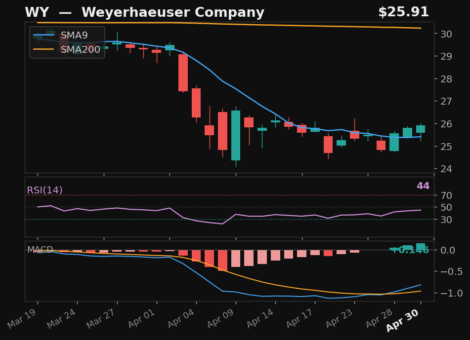Click the WY — Weyerhaeuser Company title
Image resolution: width=470 pixels, height=340 pixels.
[x=144, y=12]
